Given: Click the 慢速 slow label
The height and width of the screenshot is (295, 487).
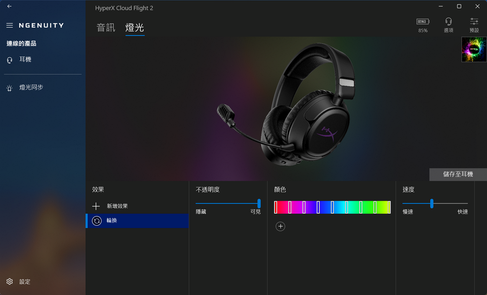Looking at the screenshot, I should pyautogui.click(x=408, y=212).
